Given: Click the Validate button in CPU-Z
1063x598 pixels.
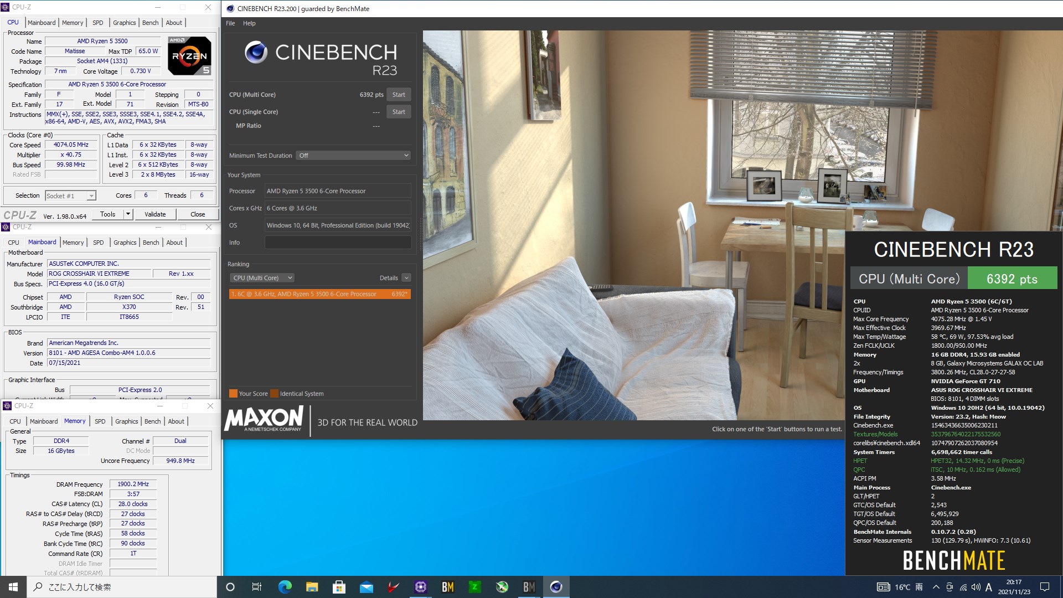Looking at the screenshot, I should 155,214.
